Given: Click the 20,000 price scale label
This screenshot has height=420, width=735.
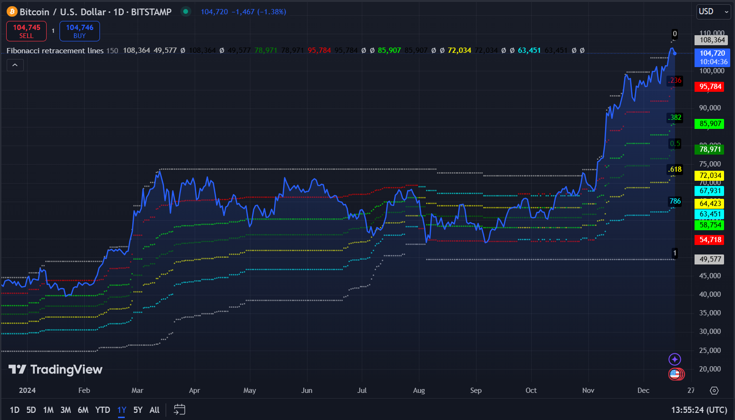Looking at the screenshot, I should 710,369.
